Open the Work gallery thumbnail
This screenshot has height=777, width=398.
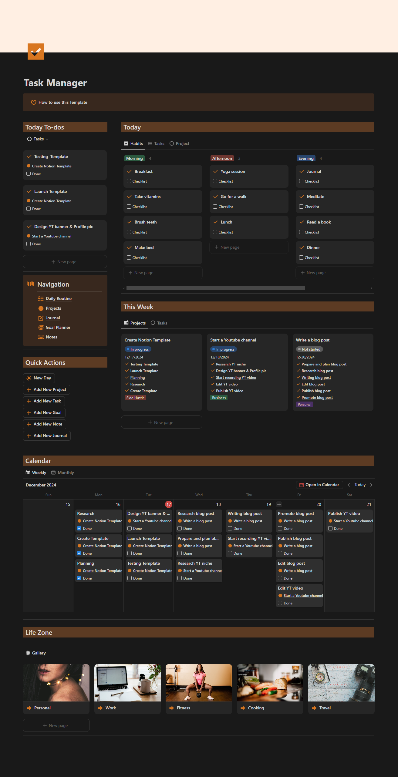(127, 683)
